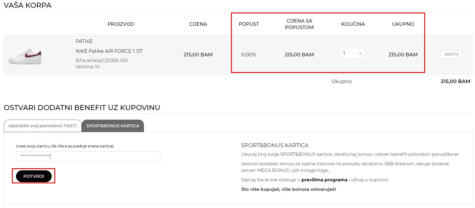Click the VAŠA KORPA heading

click(28, 5)
